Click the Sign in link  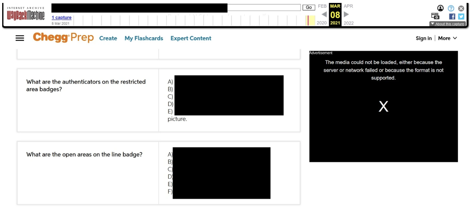(424, 38)
